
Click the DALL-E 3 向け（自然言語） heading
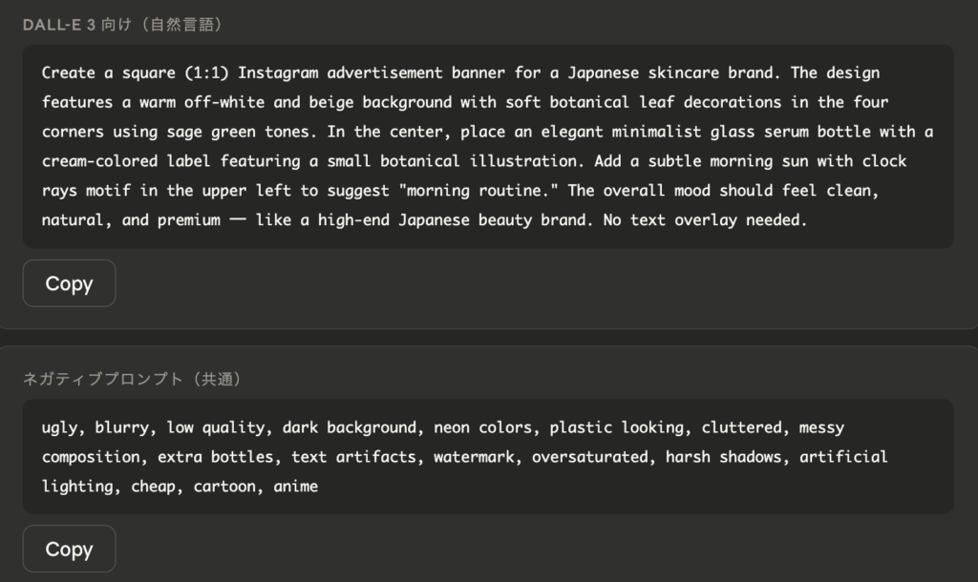pos(122,25)
